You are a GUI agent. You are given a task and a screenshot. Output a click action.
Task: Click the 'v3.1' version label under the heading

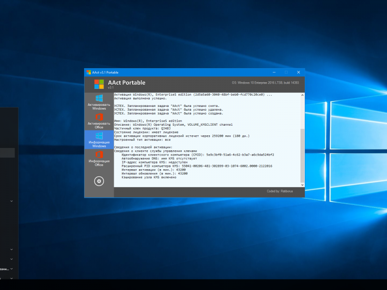click(111, 87)
